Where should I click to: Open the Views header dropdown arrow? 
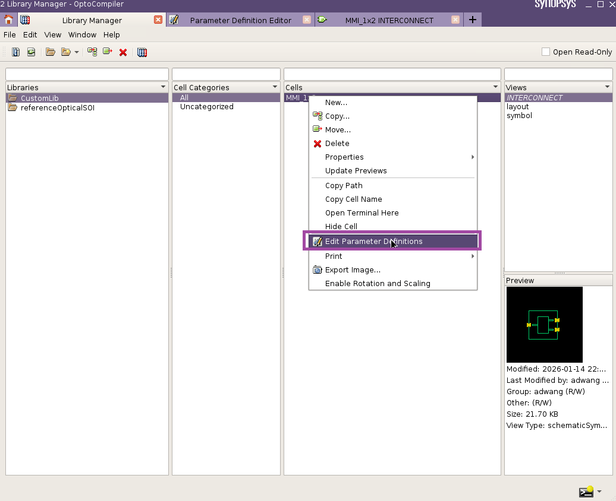coord(607,87)
